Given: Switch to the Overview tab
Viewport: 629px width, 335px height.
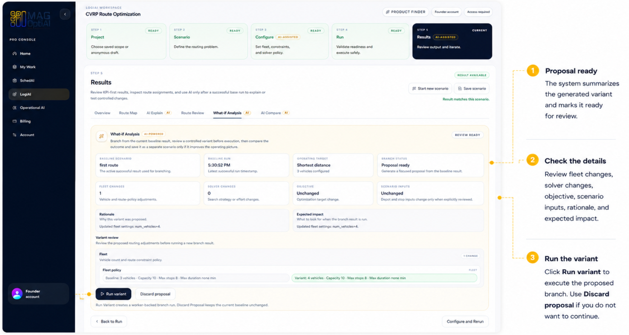Looking at the screenshot, I should point(102,113).
